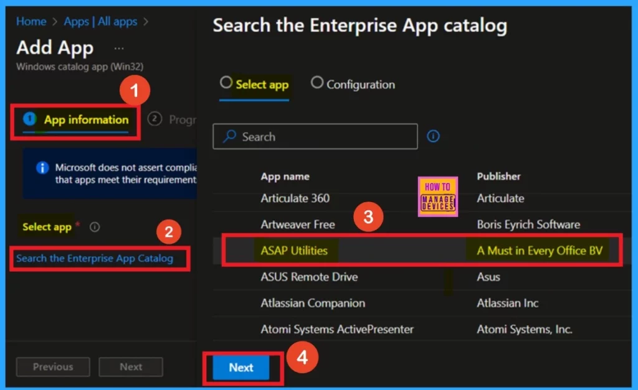Image resolution: width=638 pixels, height=390 pixels.
Task: Select the Artweaver Free row
Action: pos(422,225)
